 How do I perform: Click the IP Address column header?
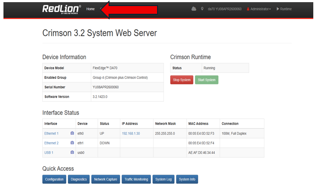[x=130, y=124]
